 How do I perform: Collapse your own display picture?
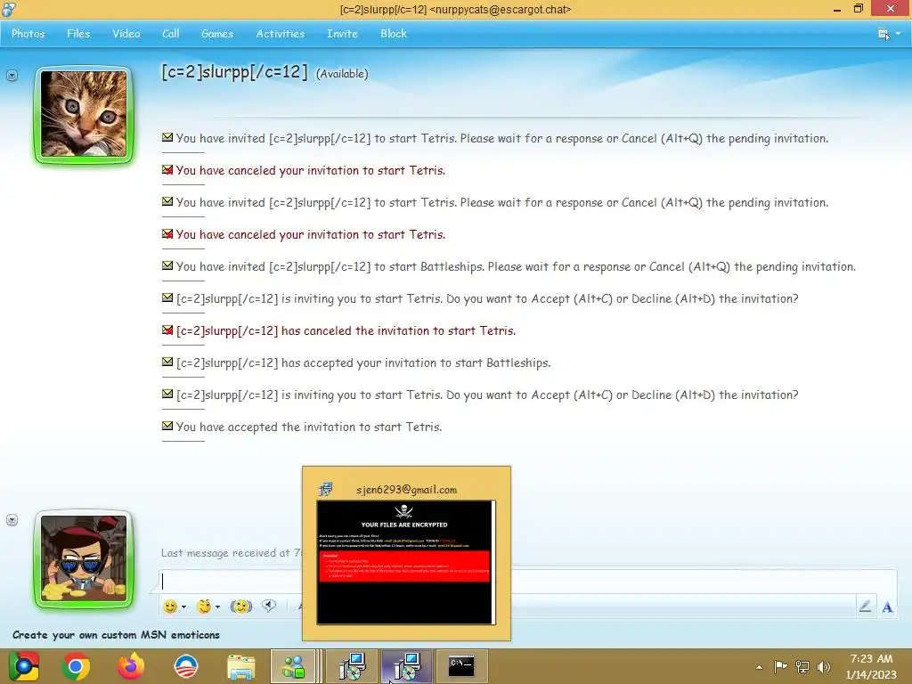(12, 520)
